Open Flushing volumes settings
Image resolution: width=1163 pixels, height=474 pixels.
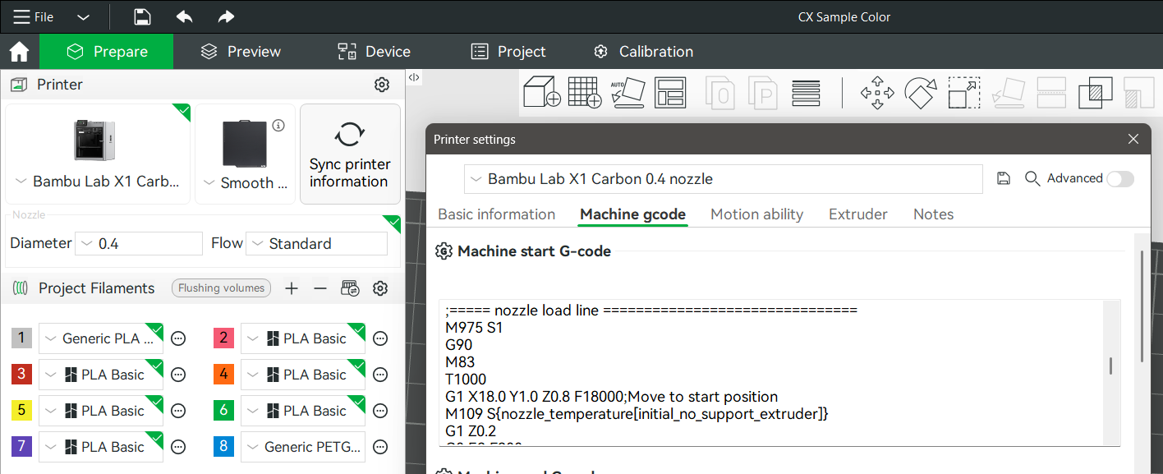click(x=221, y=288)
